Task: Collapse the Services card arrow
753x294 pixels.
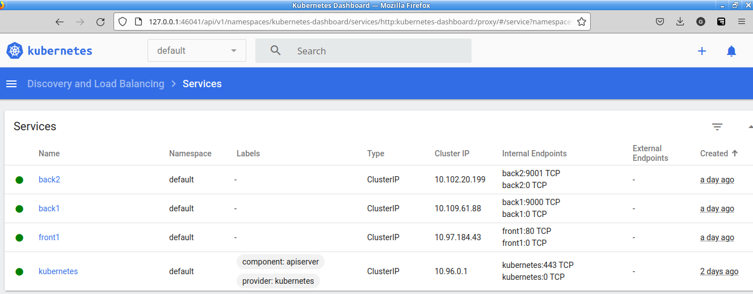Action: pyautogui.click(x=750, y=127)
